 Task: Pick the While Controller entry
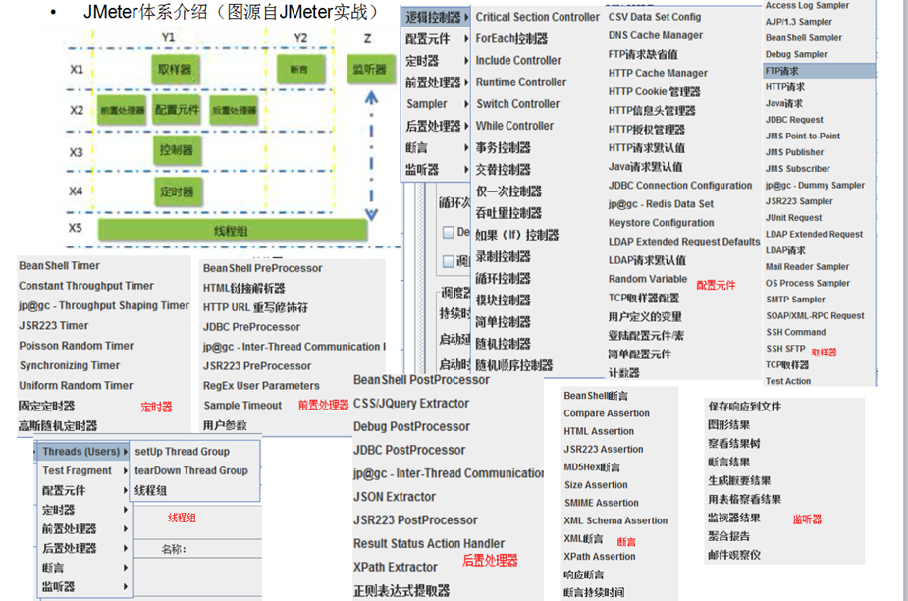pyautogui.click(x=514, y=126)
